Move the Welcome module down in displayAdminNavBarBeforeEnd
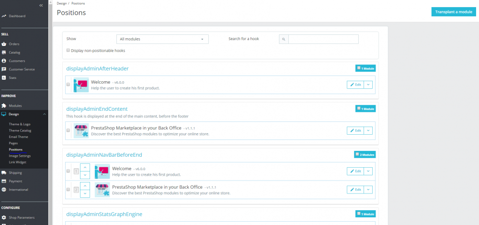 pyautogui.click(x=85, y=175)
